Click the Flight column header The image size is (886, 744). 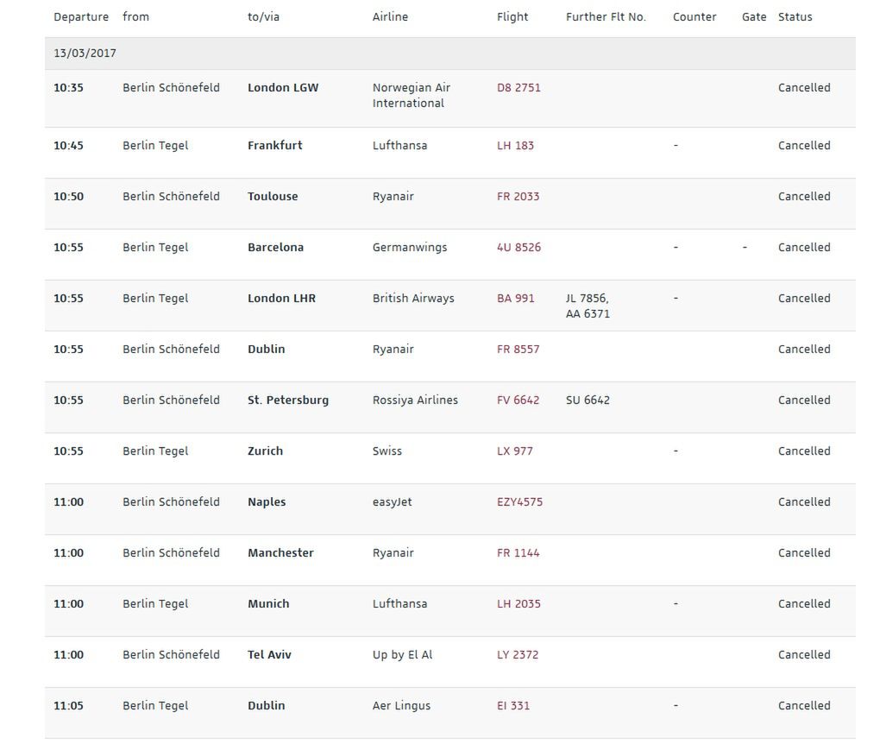[512, 17]
